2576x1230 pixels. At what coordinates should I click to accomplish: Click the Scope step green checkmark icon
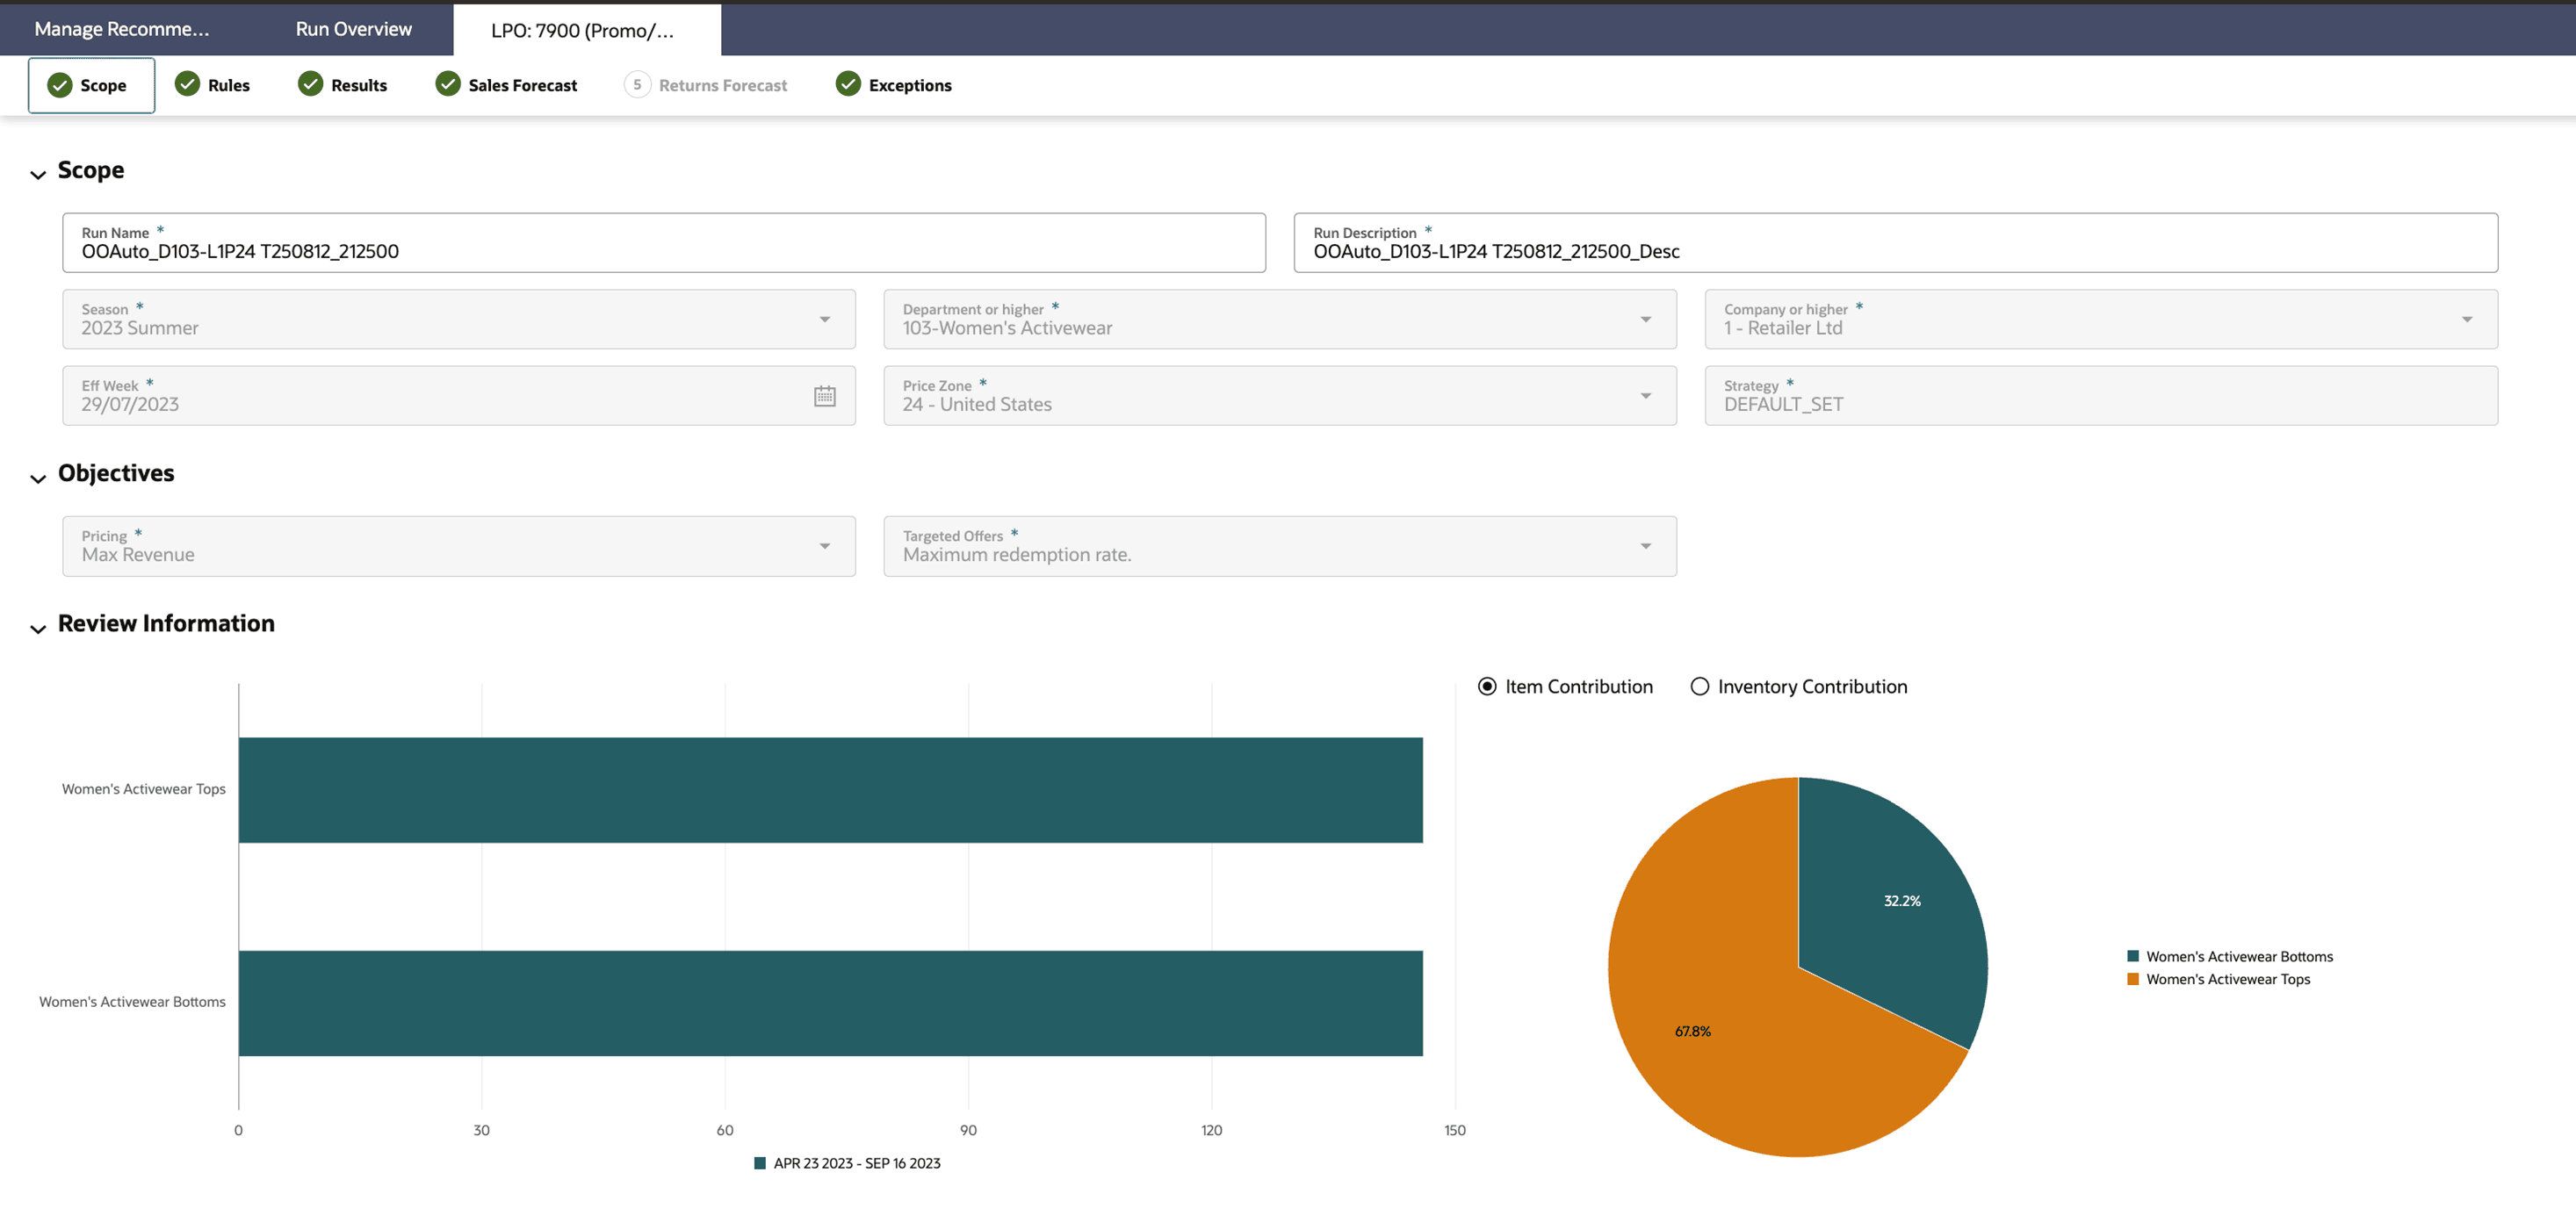tap(60, 85)
